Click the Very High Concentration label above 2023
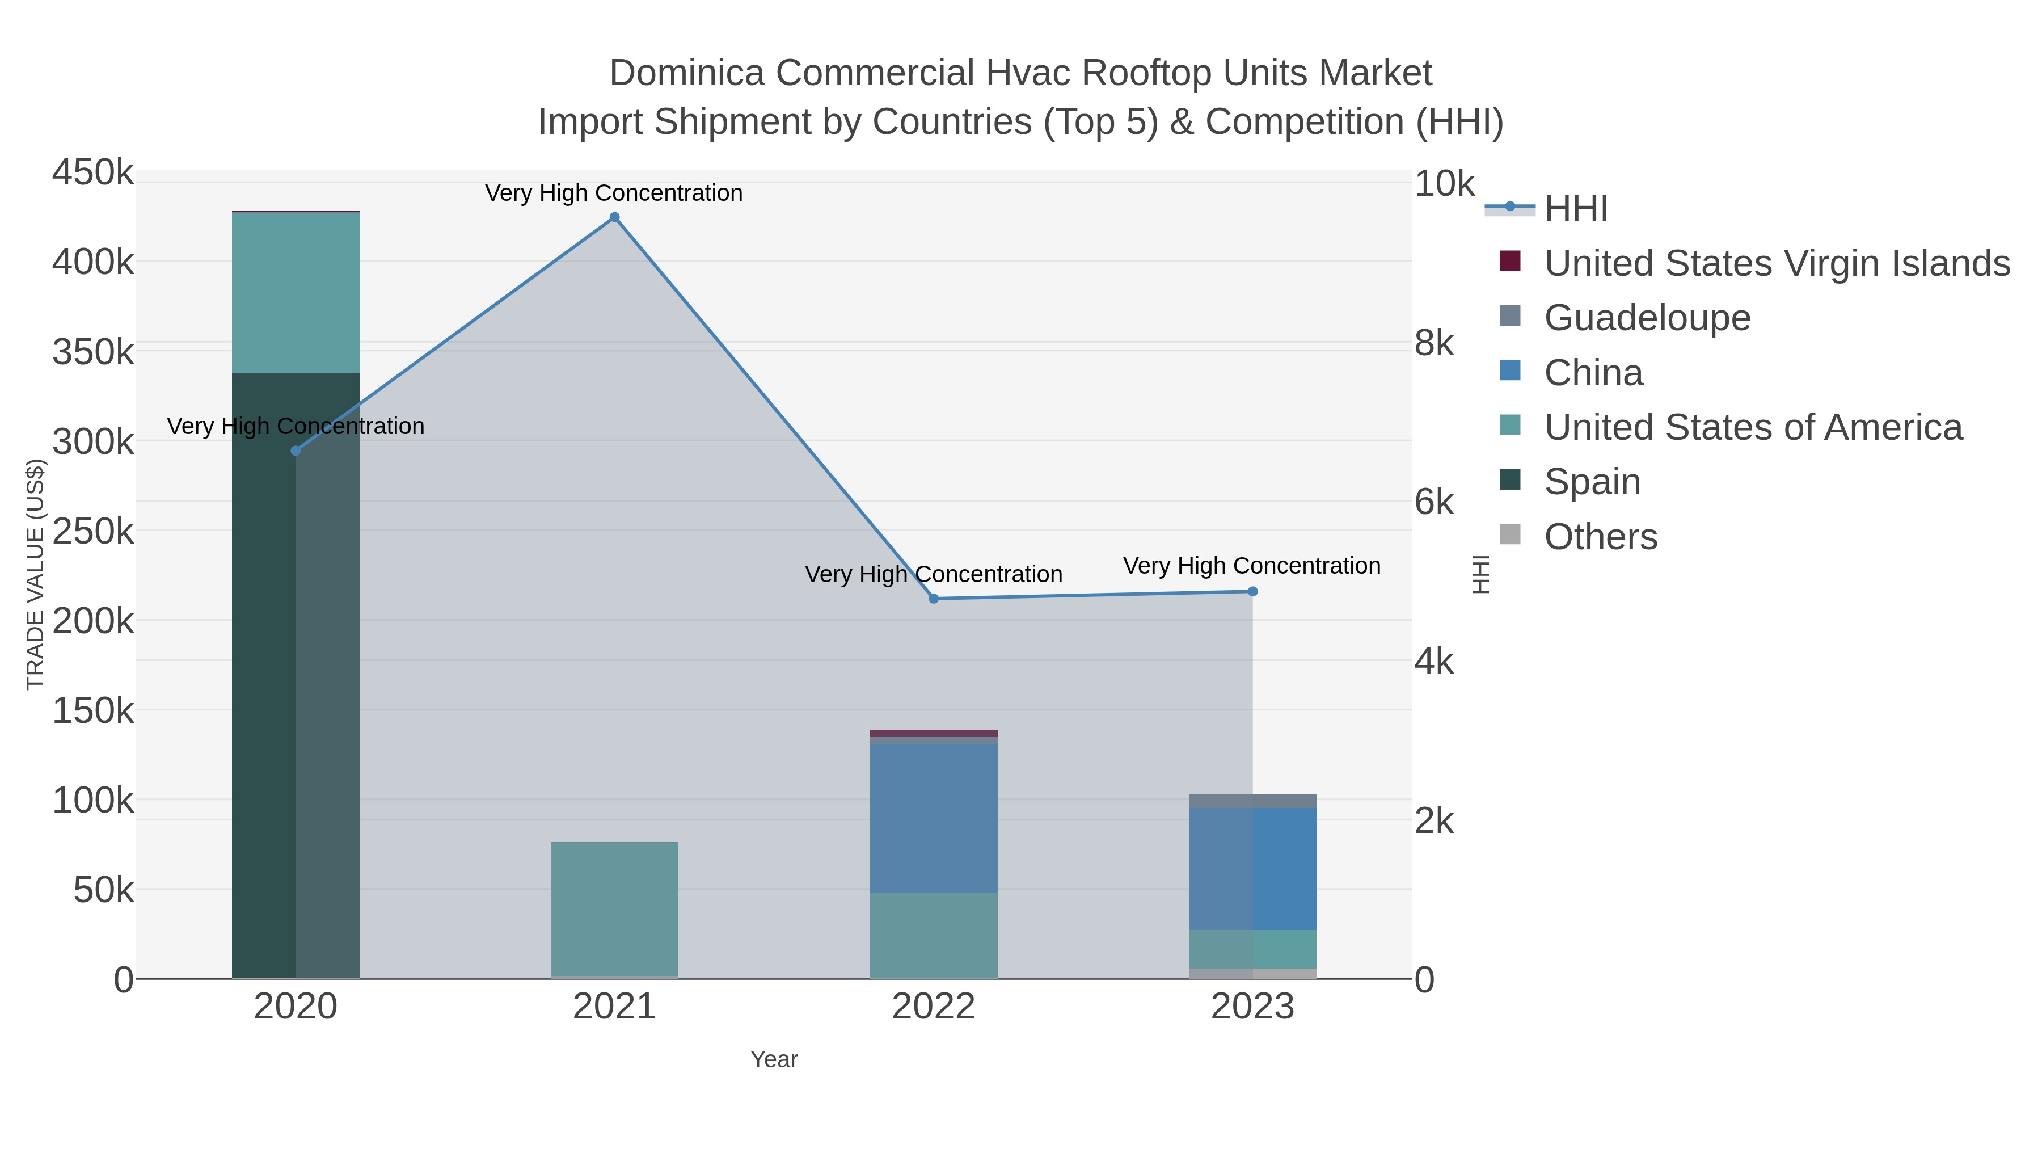2042x1149 pixels. tap(1252, 565)
